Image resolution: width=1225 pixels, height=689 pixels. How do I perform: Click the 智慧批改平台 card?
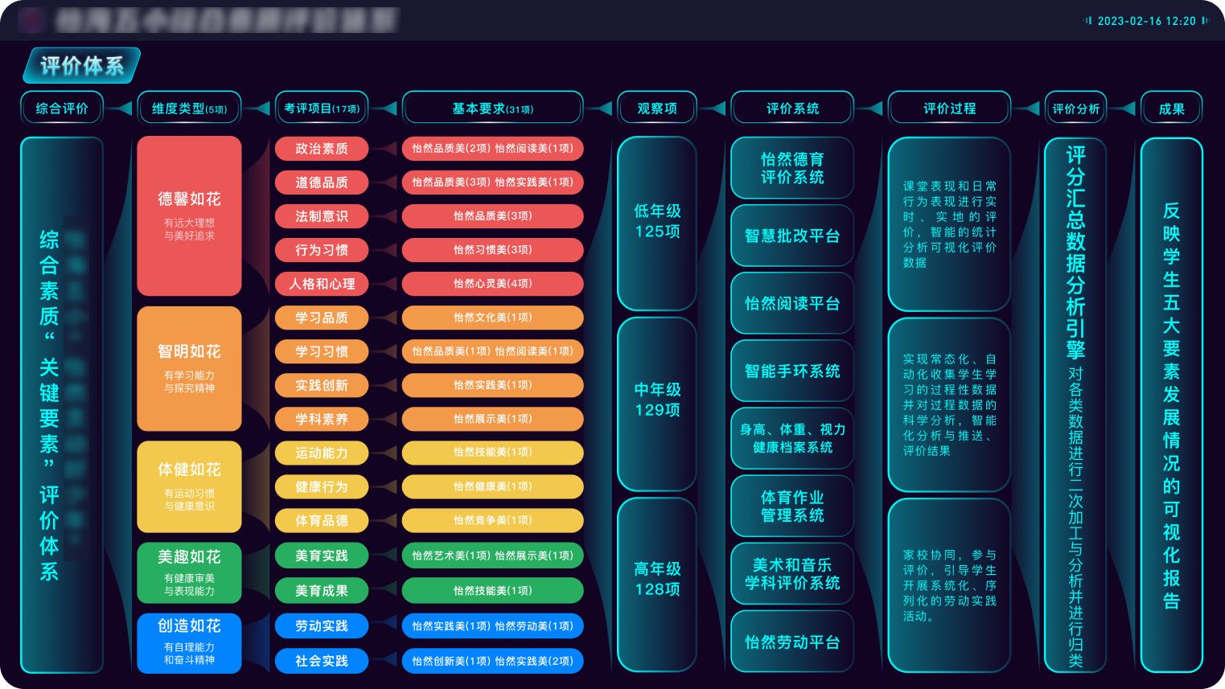(x=791, y=236)
